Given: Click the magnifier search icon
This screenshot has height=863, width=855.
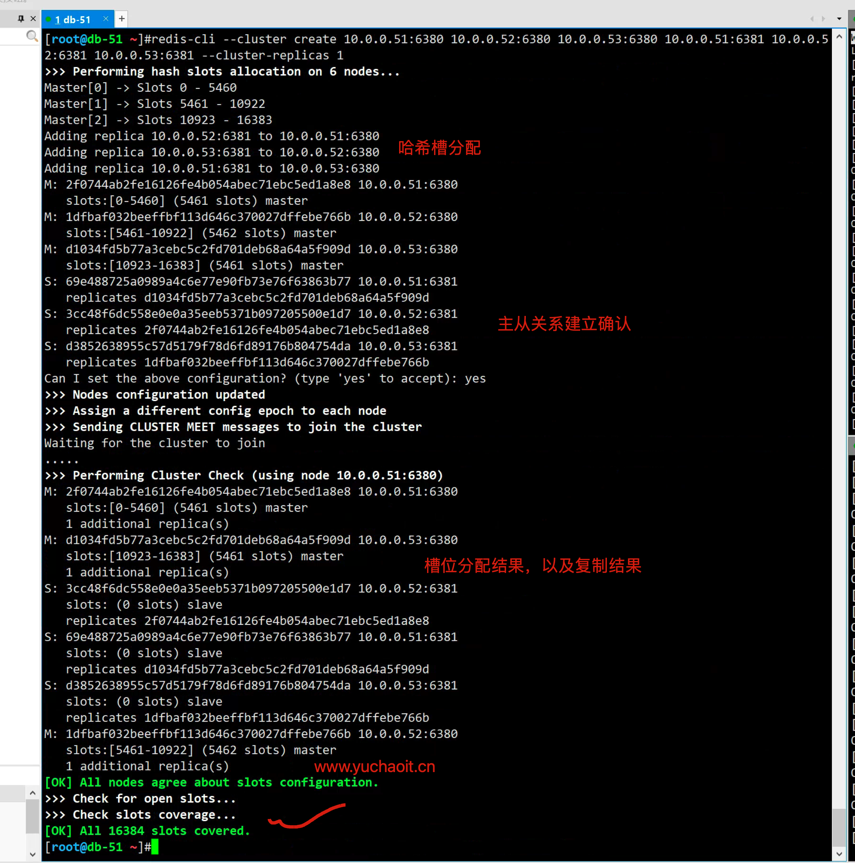Looking at the screenshot, I should click(x=32, y=36).
